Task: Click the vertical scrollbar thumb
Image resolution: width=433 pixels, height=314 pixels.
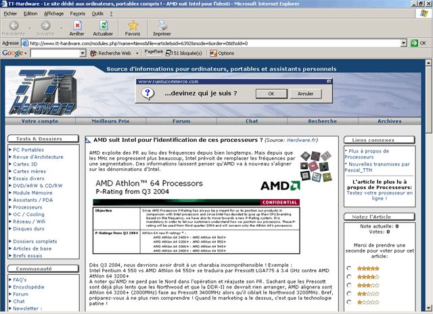Action: [428, 99]
